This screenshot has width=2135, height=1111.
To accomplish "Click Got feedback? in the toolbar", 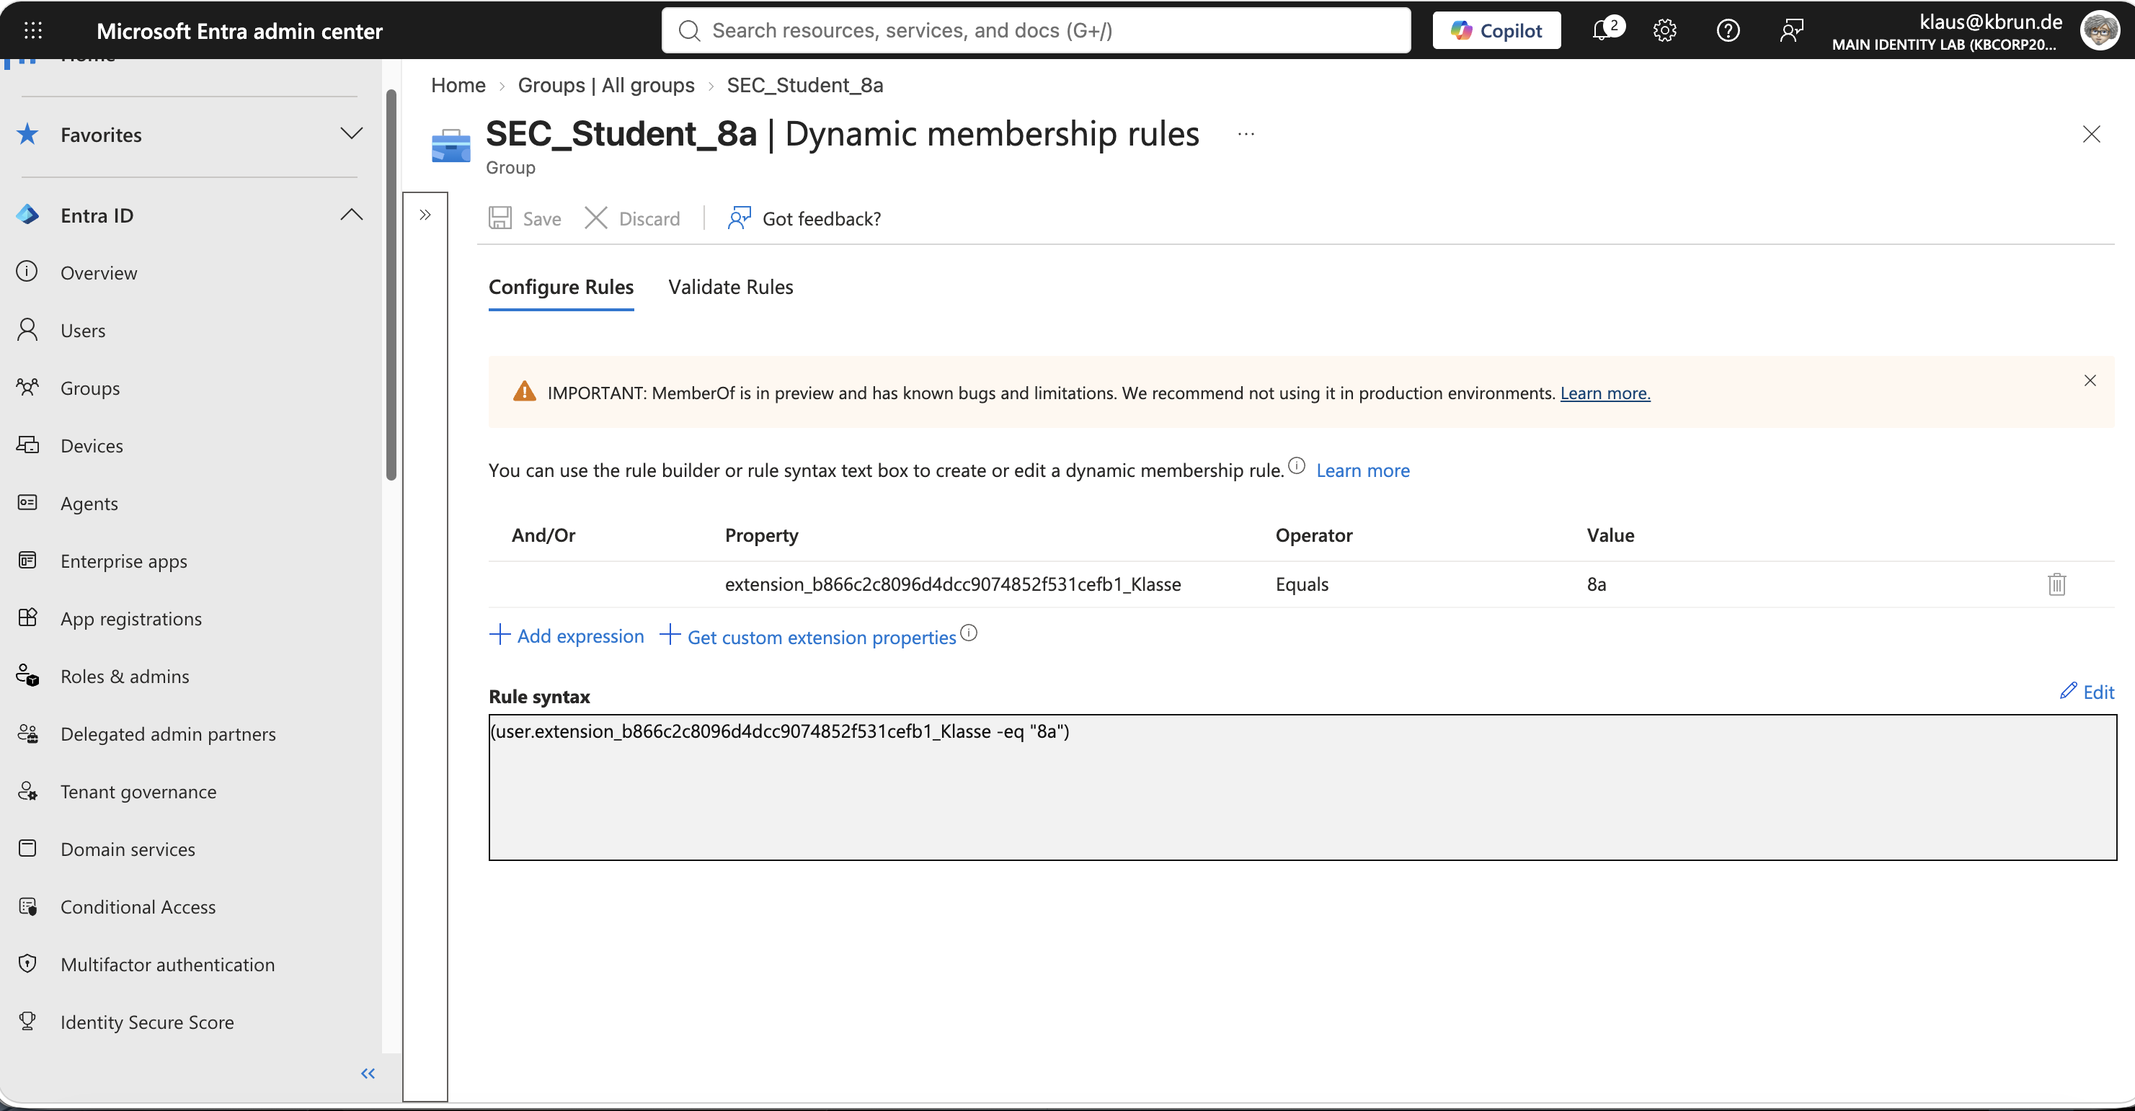I will tap(804, 218).
